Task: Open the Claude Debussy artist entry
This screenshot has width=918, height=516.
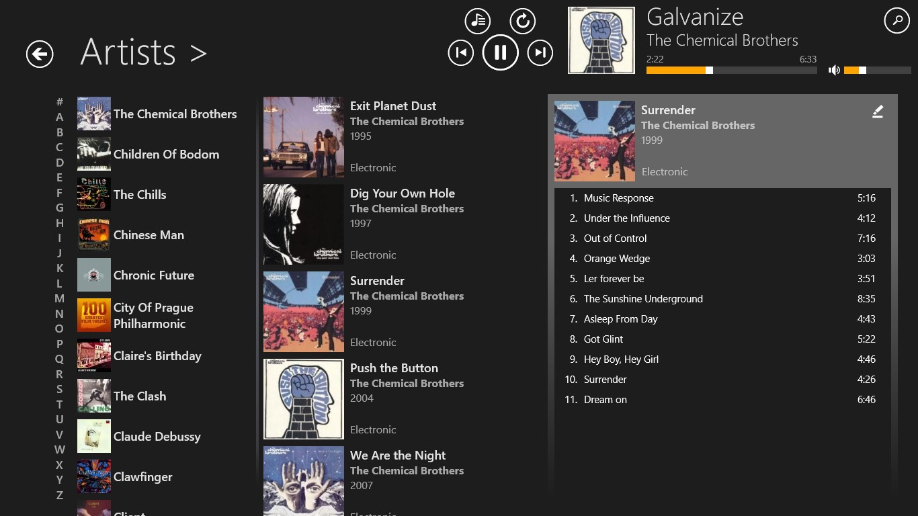Action: click(x=157, y=437)
